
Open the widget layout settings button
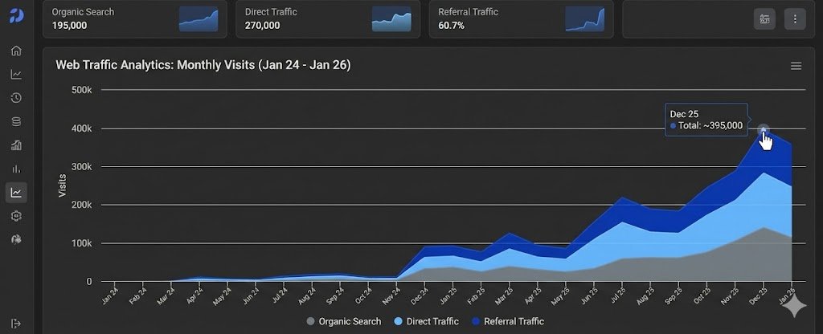click(765, 19)
